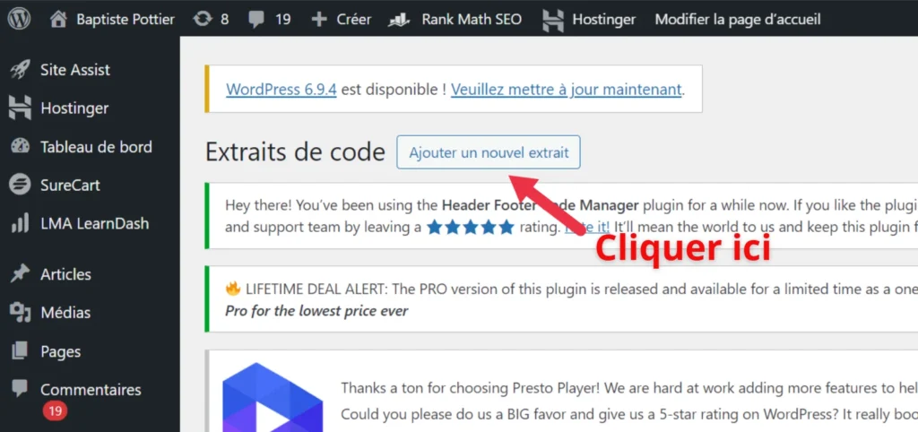Click the Site Assist rocket icon
Image resolution: width=918 pixels, height=432 pixels.
(20, 70)
